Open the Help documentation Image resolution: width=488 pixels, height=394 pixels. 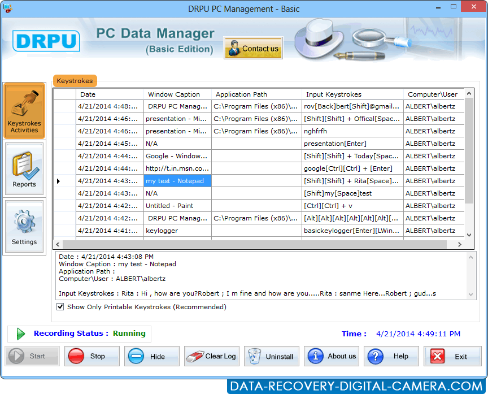click(x=391, y=356)
